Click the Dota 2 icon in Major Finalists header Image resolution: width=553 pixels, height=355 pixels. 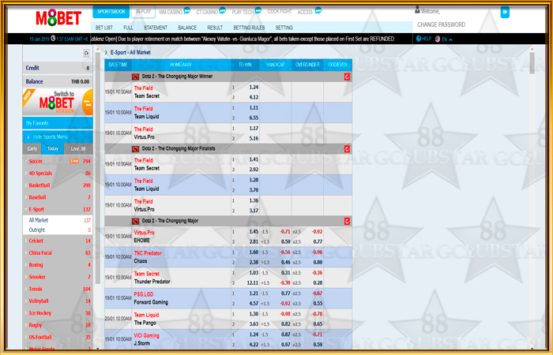[135, 149]
